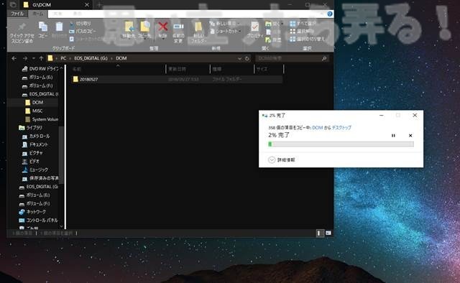Open the Open (開く) dropdown in the ribbon
Image resolution: width=460 pixels, height=283 pixels.
click(x=275, y=24)
